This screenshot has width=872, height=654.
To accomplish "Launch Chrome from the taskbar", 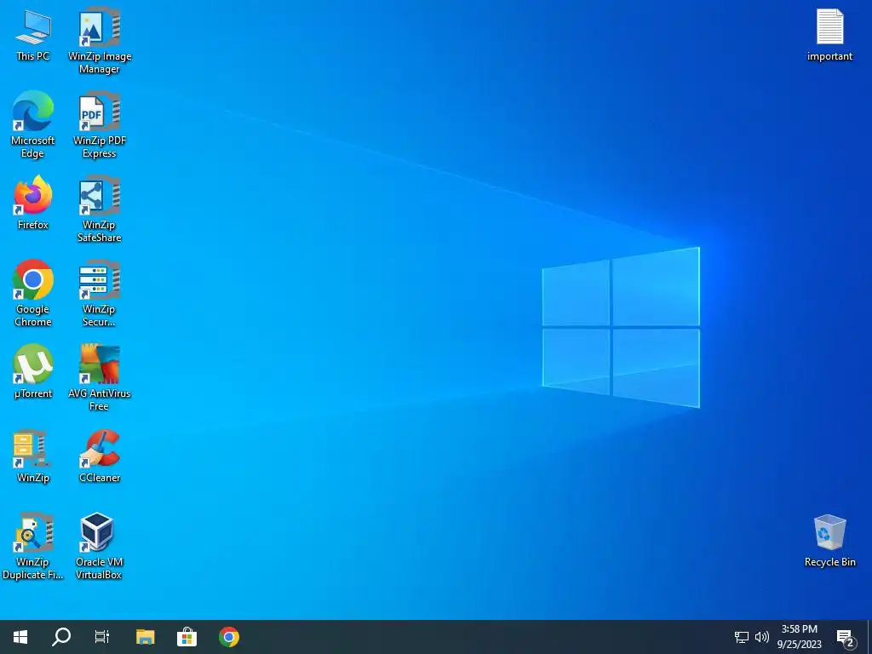I will pos(228,637).
